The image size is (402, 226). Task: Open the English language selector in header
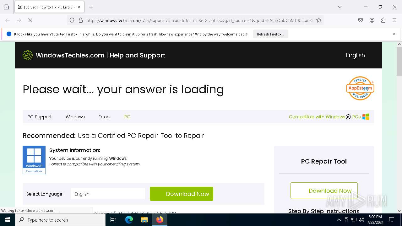coord(355,55)
